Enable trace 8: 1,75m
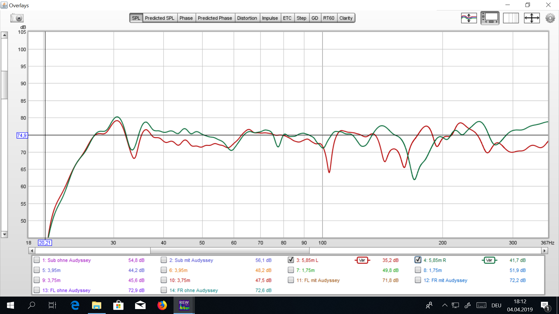The height and width of the screenshot is (314, 559). click(x=418, y=270)
